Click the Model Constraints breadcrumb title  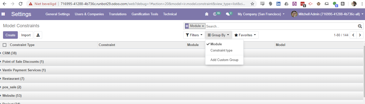(x=21, y=26)
